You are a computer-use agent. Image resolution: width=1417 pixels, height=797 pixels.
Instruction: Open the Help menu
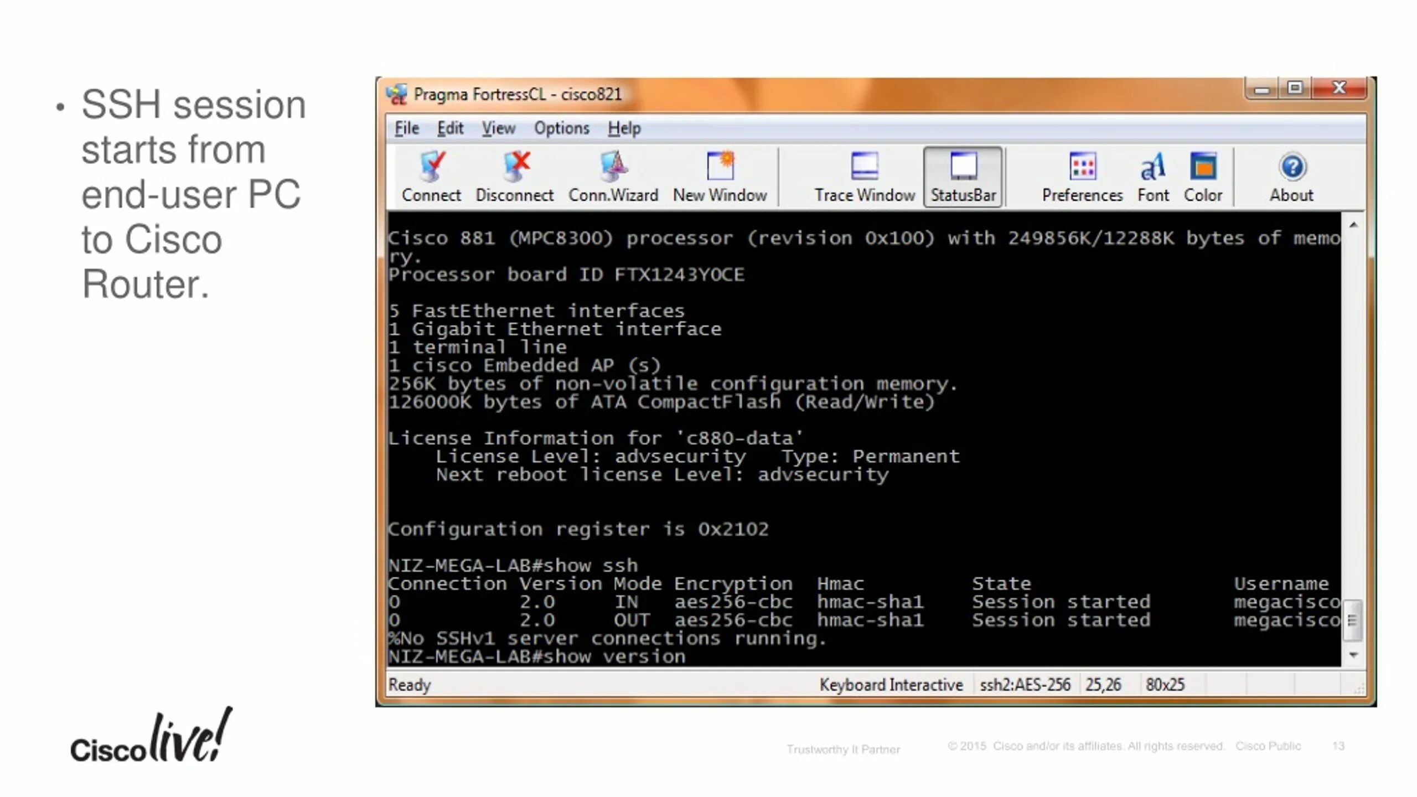tap(624, 128)
